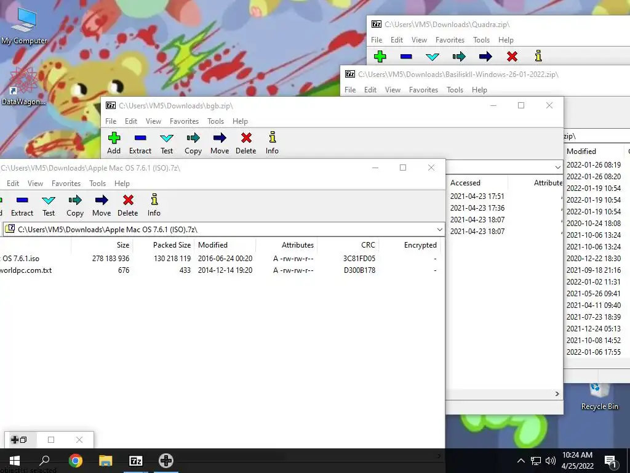The height and width of the screenshot is (473, 630).
Task: Click Add icon in bgb.zip window
Action: [x=114, y=138]
